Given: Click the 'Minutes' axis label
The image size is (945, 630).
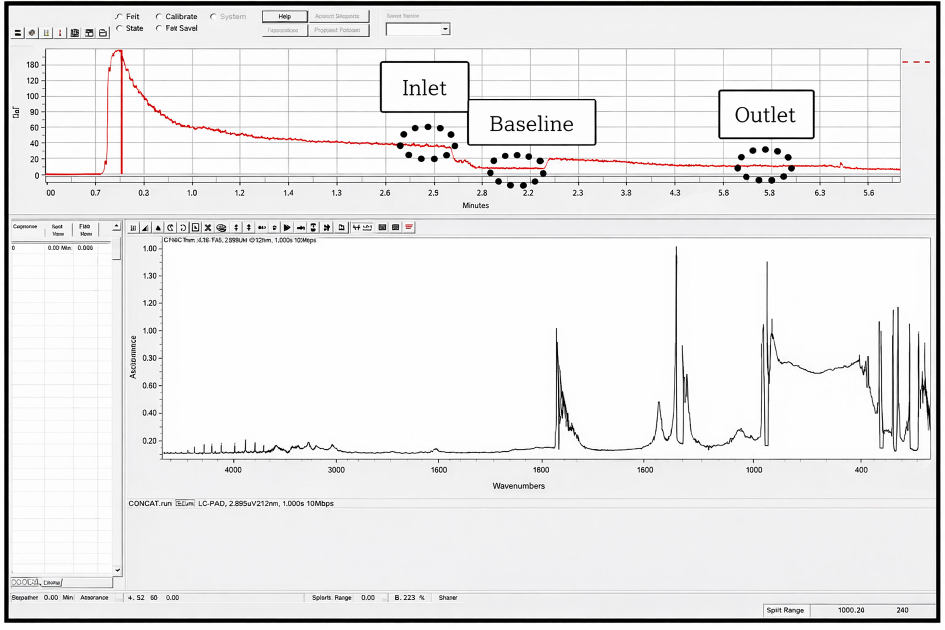Looking at the screenshot, I should click(475, 205).
